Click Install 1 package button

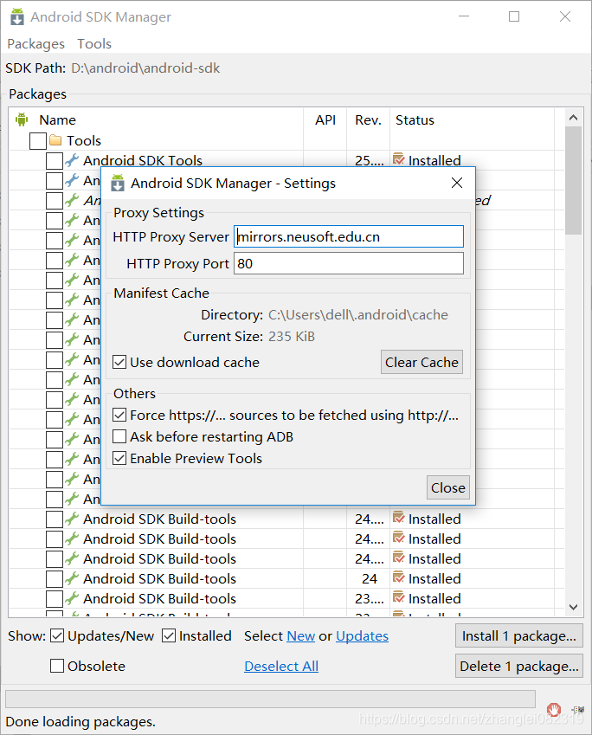(x=519, y=636)
